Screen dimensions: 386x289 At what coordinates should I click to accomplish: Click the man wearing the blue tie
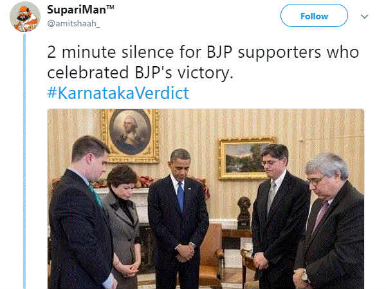point(178,219)
